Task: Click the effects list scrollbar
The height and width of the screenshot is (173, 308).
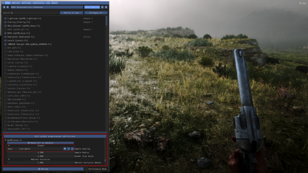Action: [106, 20]
